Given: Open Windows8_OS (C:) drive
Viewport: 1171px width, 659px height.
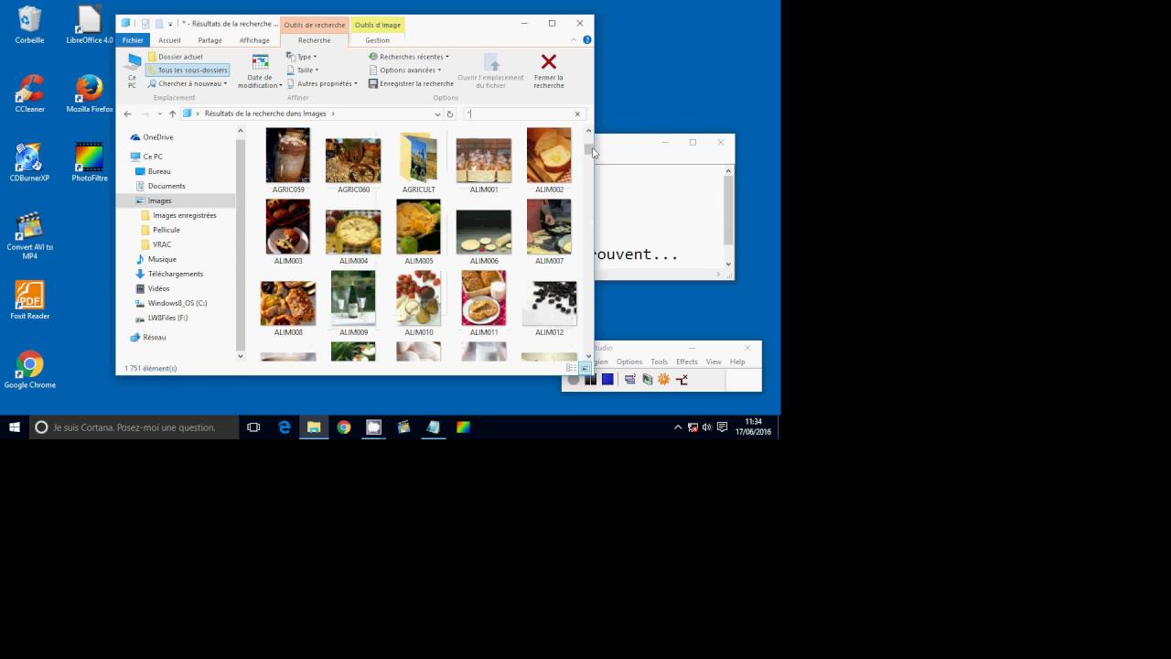Looking at the screenshot, I should [177, 303].
